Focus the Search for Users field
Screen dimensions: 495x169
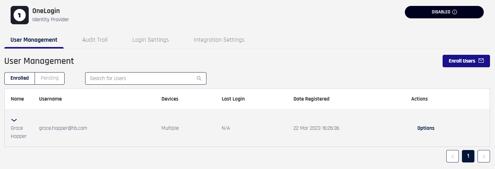pyautogui.click(x=146, y=78)
